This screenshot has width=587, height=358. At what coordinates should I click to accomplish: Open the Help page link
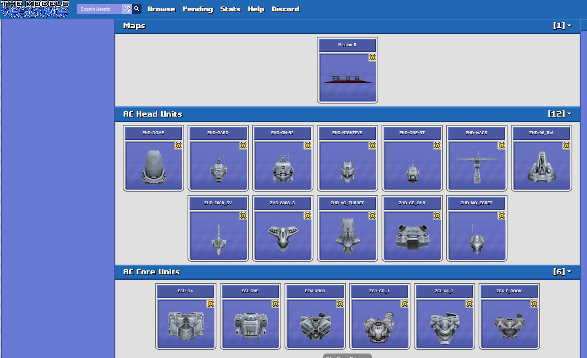(256, 9)
